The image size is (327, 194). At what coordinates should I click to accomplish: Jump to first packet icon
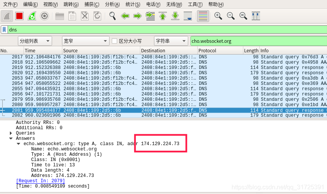pyautogui.click(x=163, y=16)
